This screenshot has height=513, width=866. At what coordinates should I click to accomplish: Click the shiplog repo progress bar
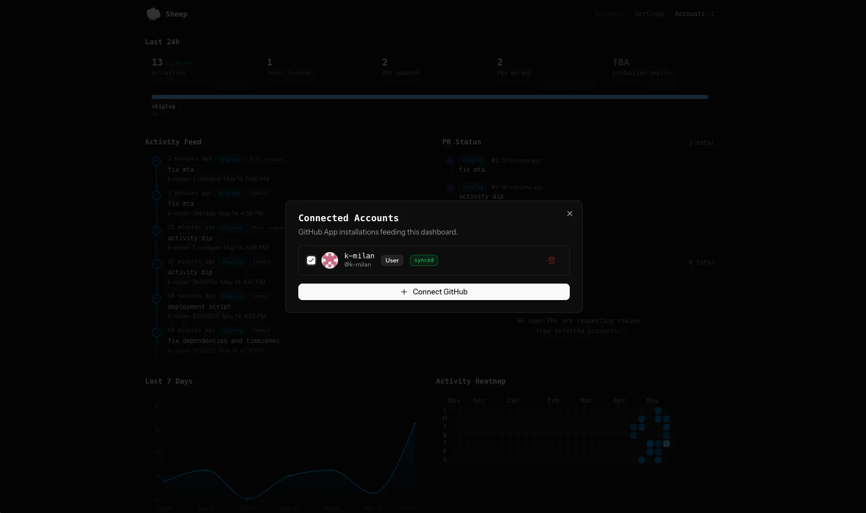click(430, 97)
